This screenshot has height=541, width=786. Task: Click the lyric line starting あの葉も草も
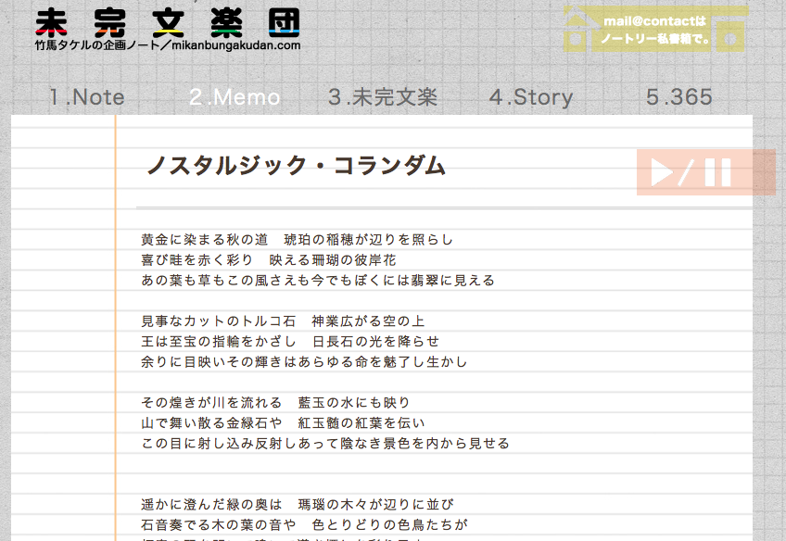[x=318, y=280]
